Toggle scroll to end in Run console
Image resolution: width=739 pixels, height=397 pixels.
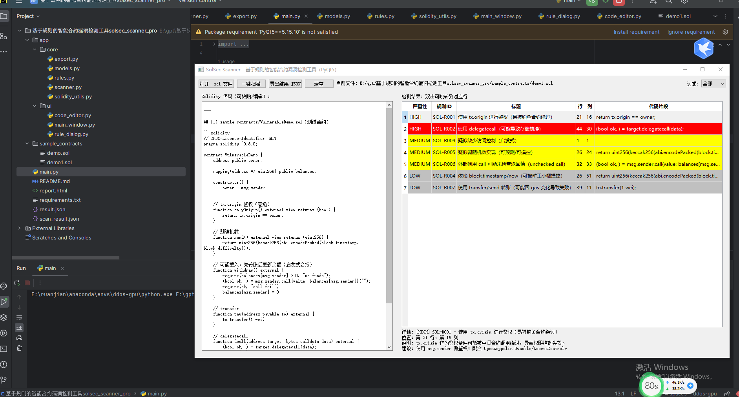pos(19,328)
